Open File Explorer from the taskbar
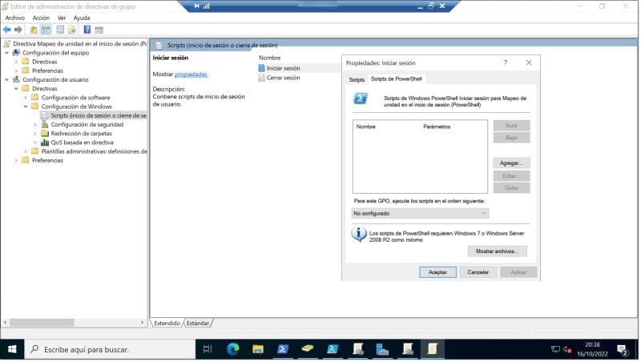 (258, 349)
